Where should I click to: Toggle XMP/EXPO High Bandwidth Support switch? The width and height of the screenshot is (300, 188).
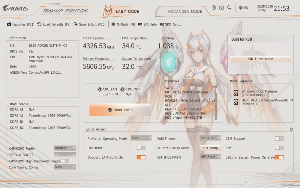[65, 161]
